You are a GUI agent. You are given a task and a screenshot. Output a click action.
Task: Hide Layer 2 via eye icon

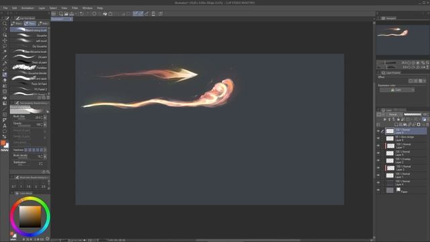(x=378, y=161)
